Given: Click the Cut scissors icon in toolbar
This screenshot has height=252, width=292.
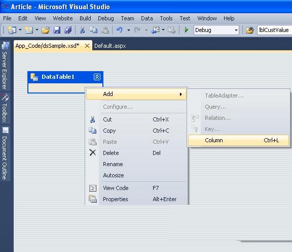Looking at the screenshot, I should coord(82,30).
